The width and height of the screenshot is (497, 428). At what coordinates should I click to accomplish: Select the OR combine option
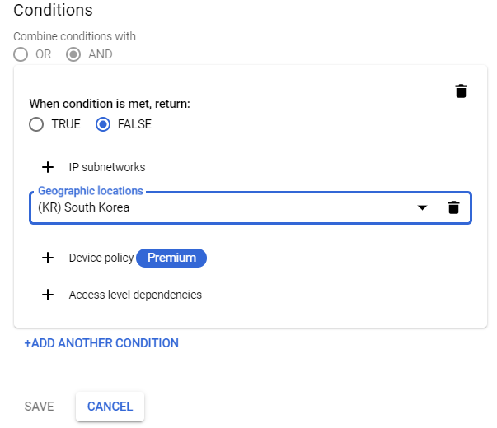(x=21, y=54)
